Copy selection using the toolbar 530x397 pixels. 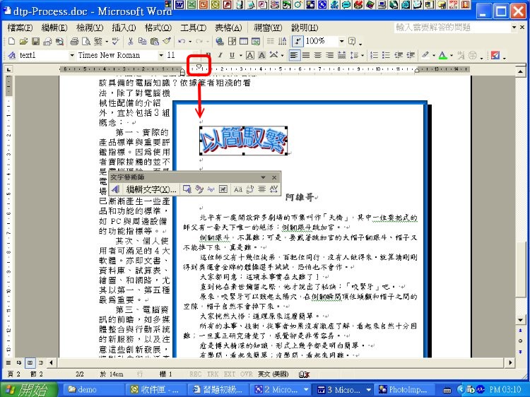142,41
